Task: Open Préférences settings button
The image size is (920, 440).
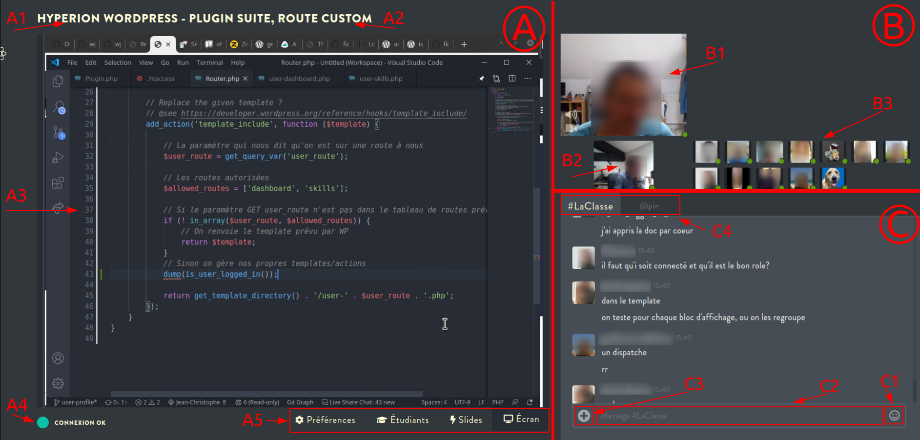Action: pyautogui.click(x=325, y=420)
